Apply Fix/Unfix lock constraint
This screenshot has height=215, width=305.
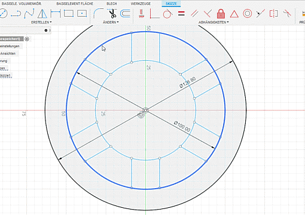[x=221, y=14]
